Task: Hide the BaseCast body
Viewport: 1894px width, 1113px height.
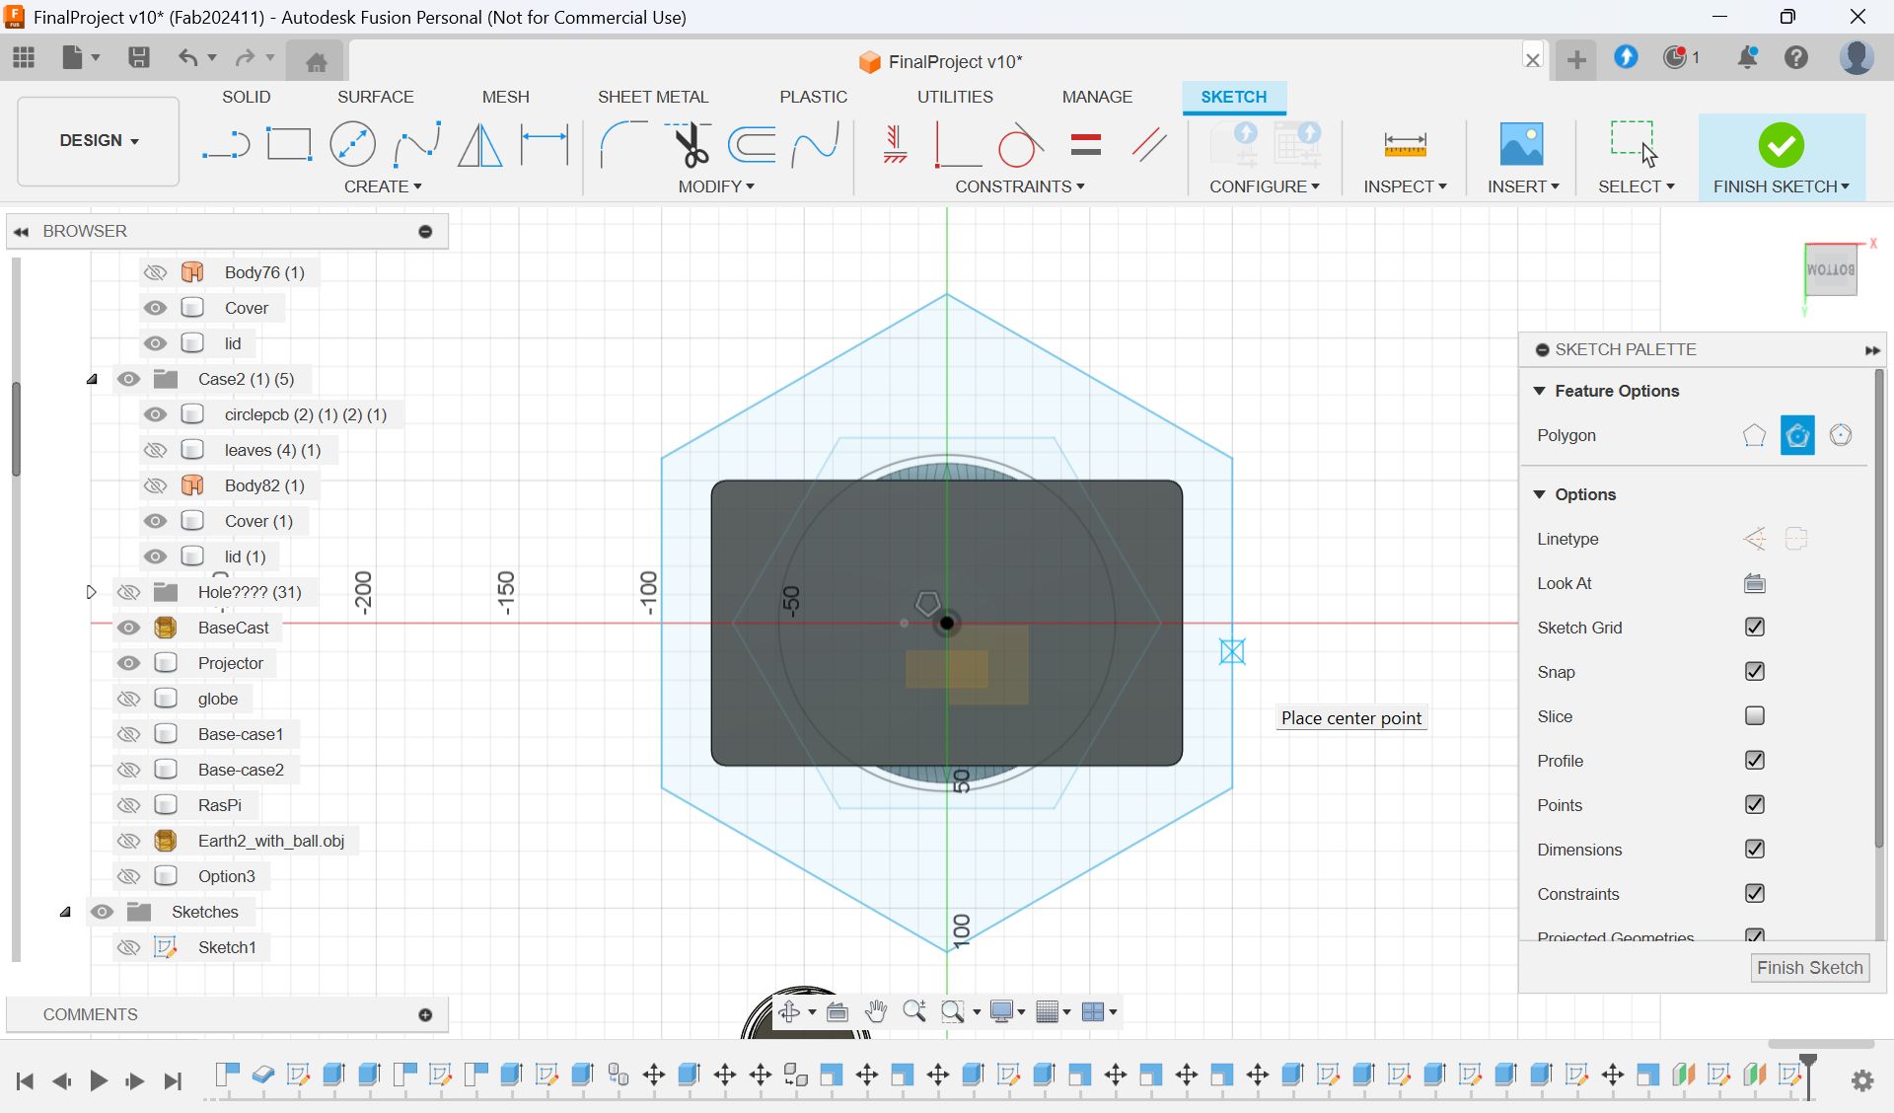Action: click(x=128, y=628)
